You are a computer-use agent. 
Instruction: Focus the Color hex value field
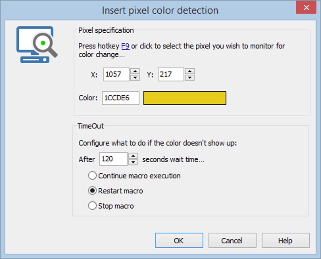coord(121,98)
